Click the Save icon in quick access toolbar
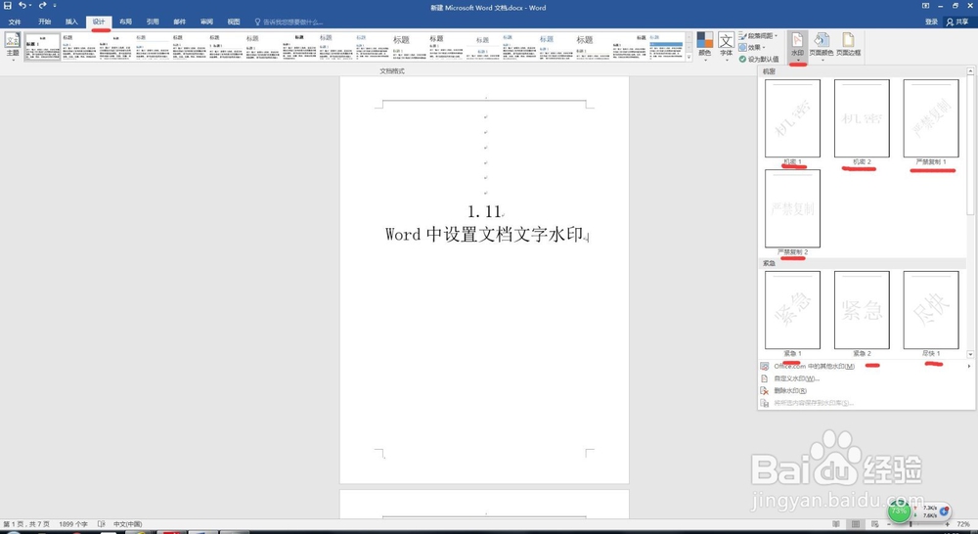 8,6
